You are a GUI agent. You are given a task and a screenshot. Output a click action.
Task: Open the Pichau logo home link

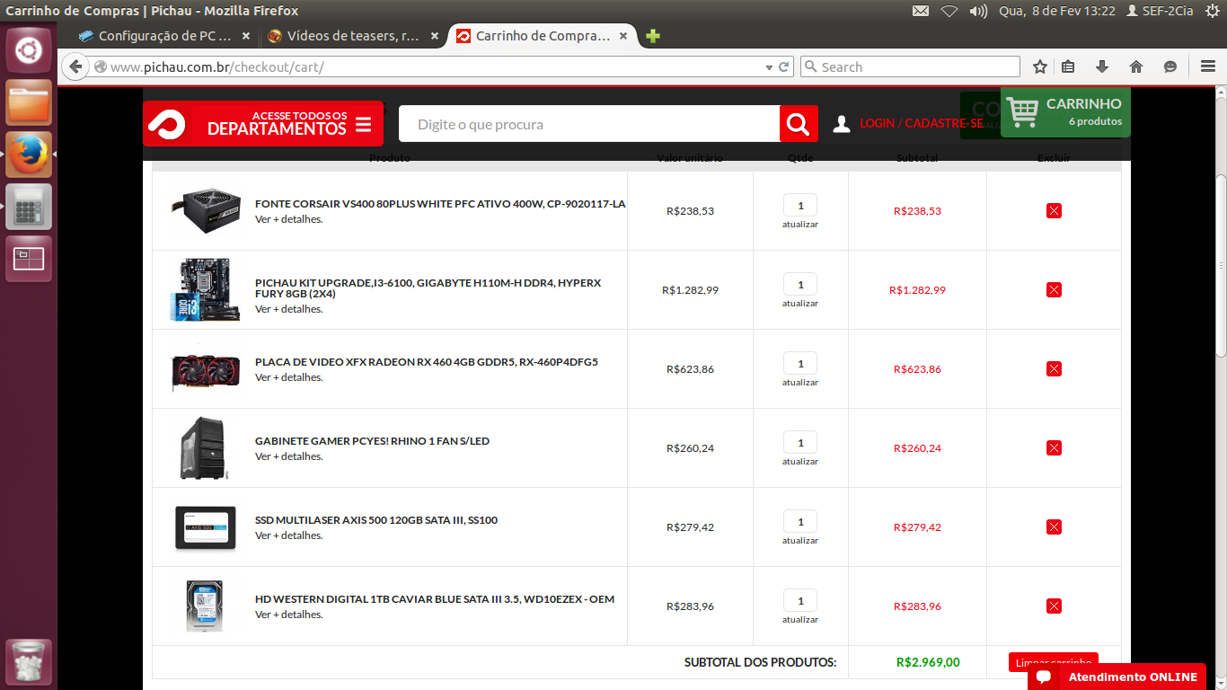(167, 124)
